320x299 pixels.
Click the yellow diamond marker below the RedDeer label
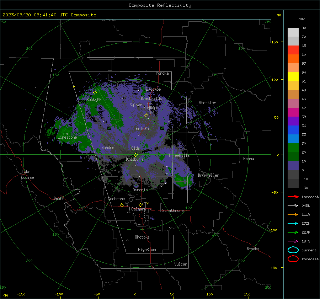coord(146,116)
